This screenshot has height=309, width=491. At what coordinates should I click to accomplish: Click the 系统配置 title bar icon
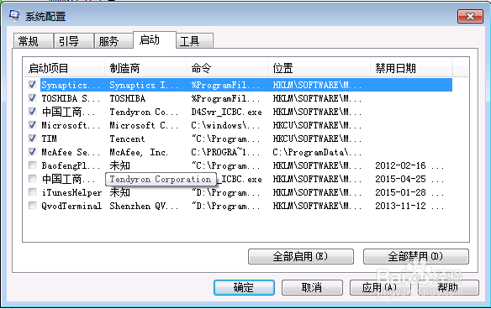coord(15,16)
